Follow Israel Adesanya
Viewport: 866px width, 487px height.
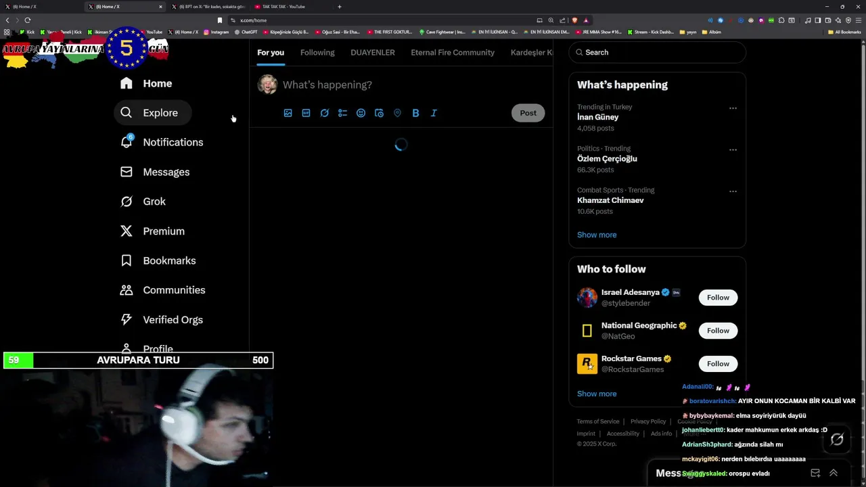coord(718,298)
